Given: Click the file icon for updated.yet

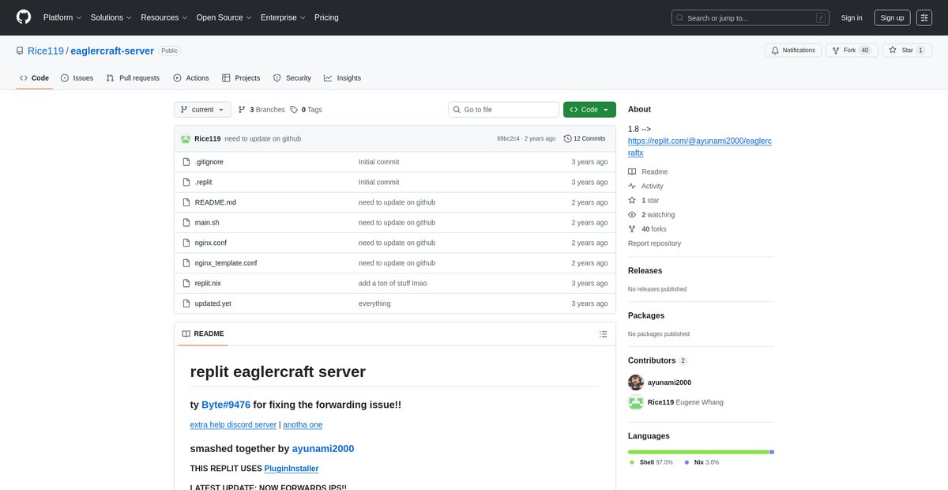Looking at the screenshot, I should (186, 303).
